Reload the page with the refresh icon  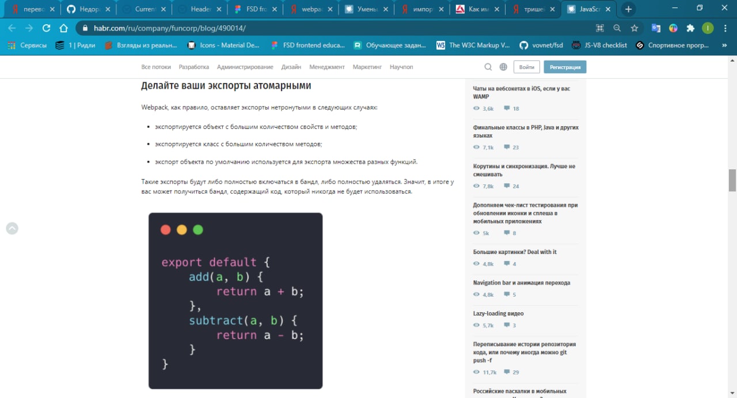point(47,28)
